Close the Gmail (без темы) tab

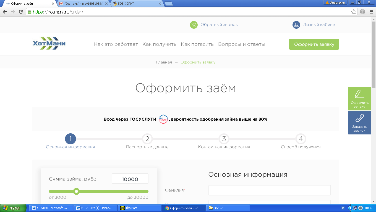pyautogui.click(x=106, y=4)
